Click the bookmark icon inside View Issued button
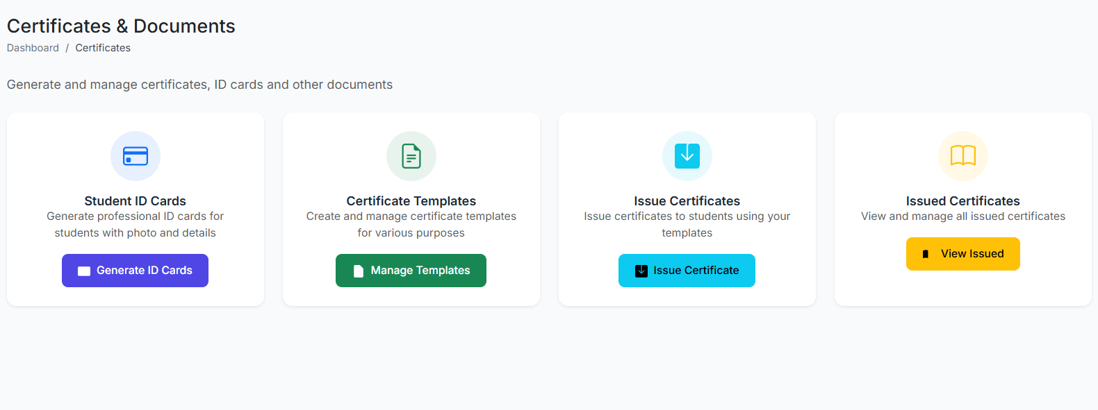 (x=925, y=255)
